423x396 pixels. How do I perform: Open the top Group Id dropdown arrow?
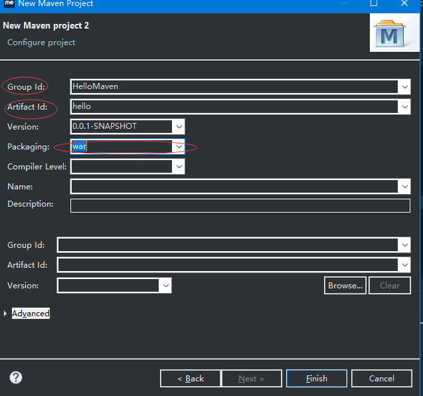point(404,86)
